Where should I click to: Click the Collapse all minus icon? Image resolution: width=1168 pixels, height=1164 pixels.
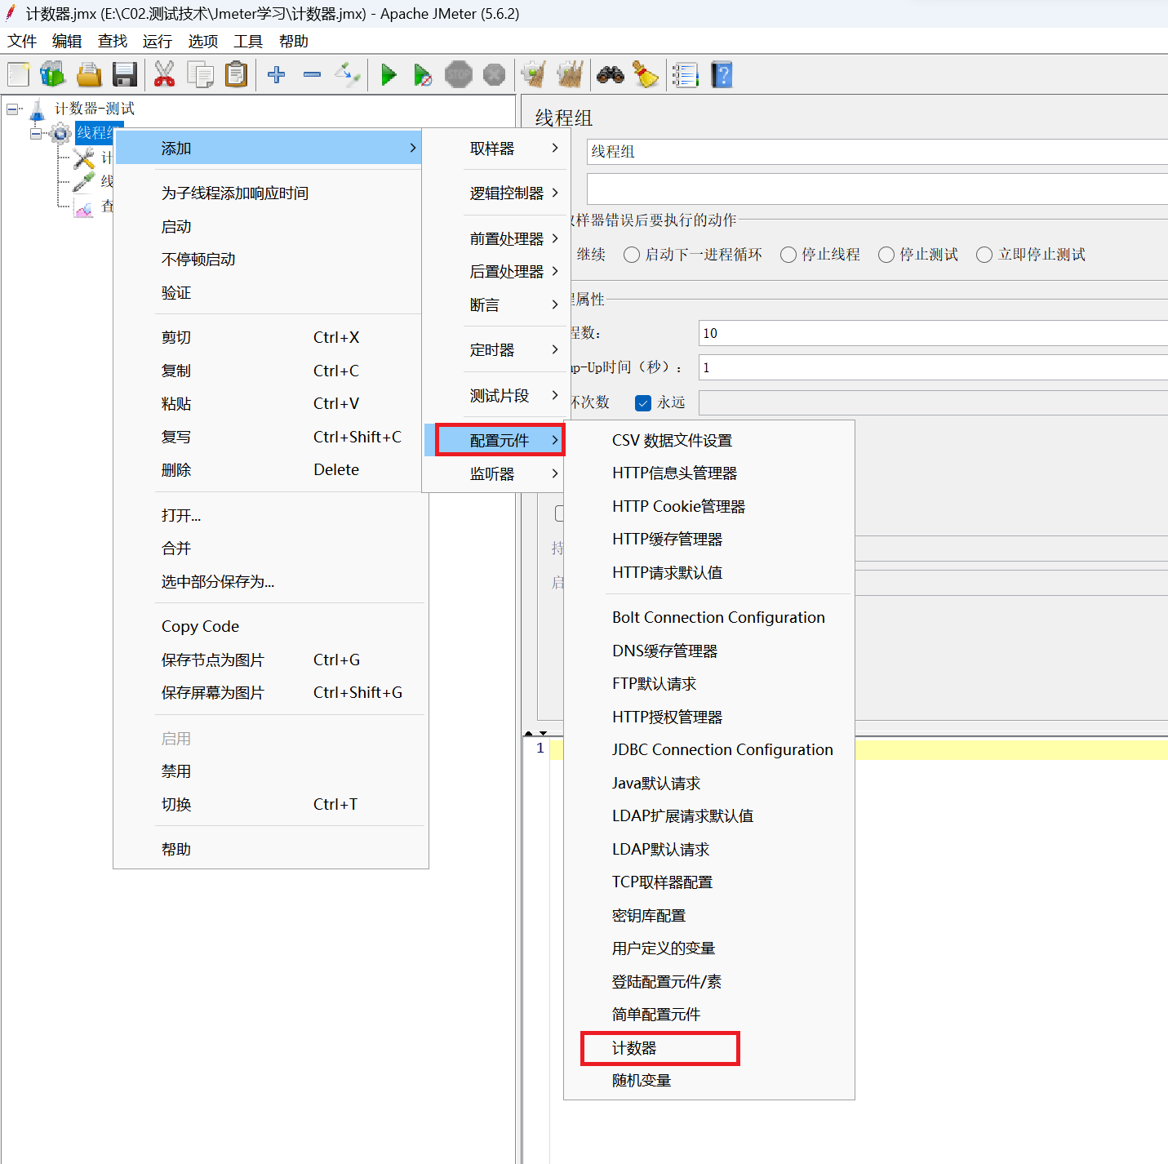pyautogui.click(x=312, y=75)
